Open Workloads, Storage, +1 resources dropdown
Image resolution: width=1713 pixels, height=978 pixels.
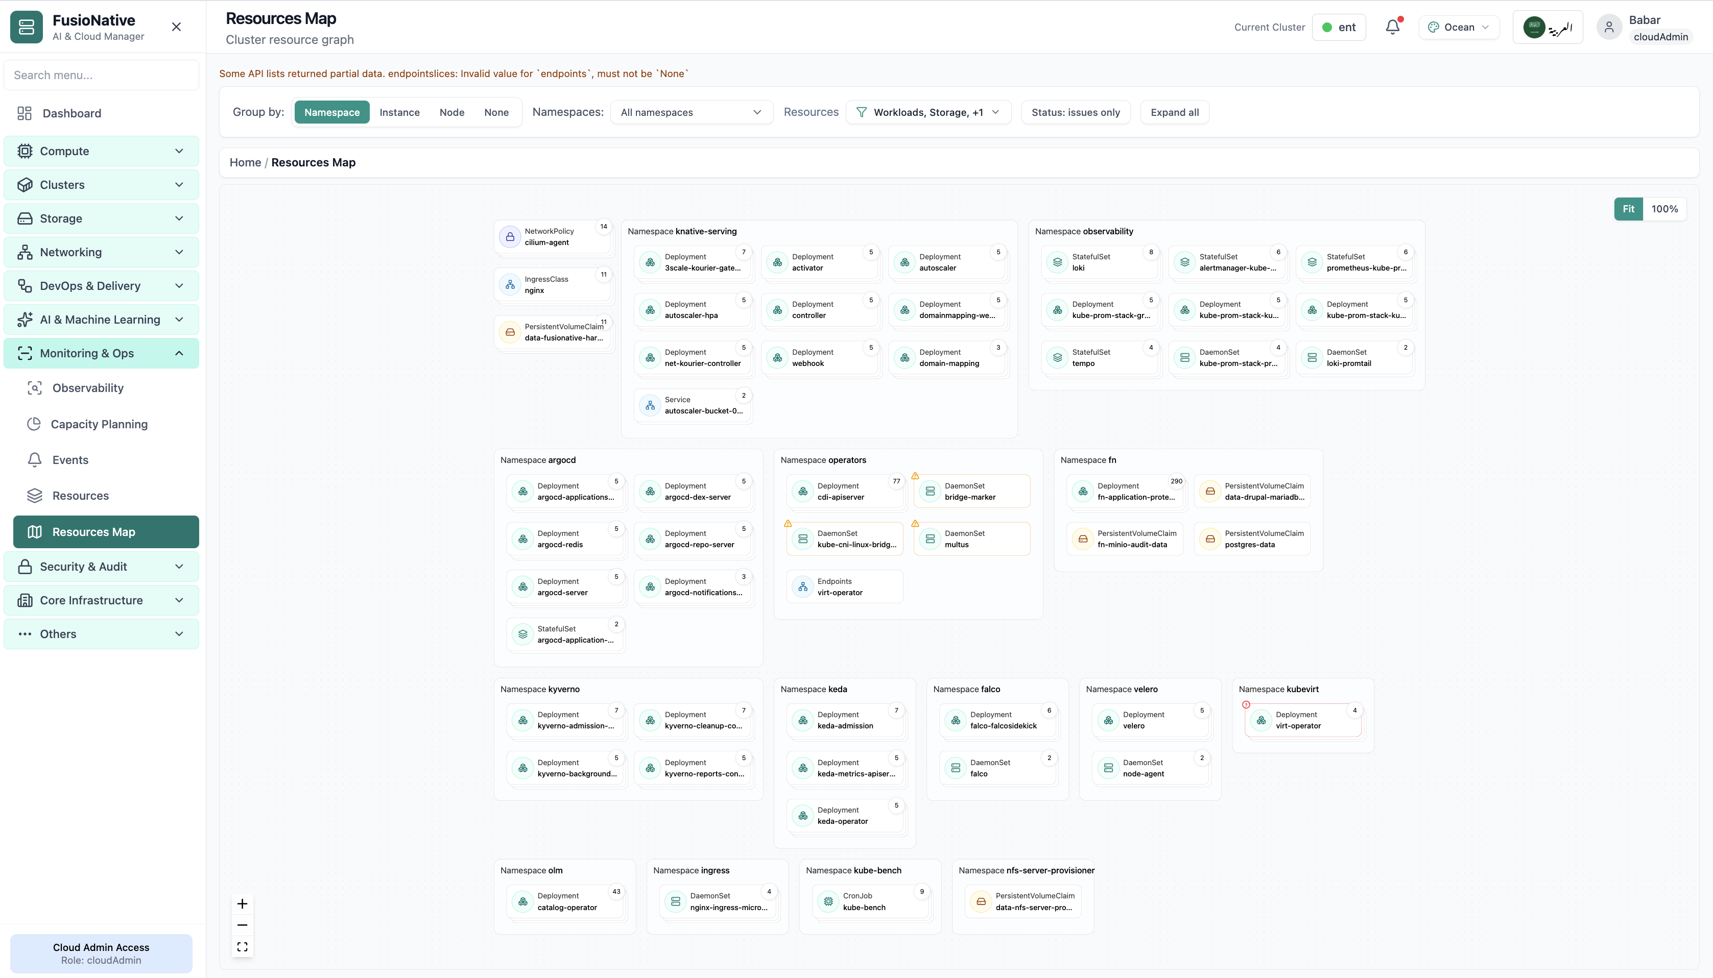[x=928, y=112]
